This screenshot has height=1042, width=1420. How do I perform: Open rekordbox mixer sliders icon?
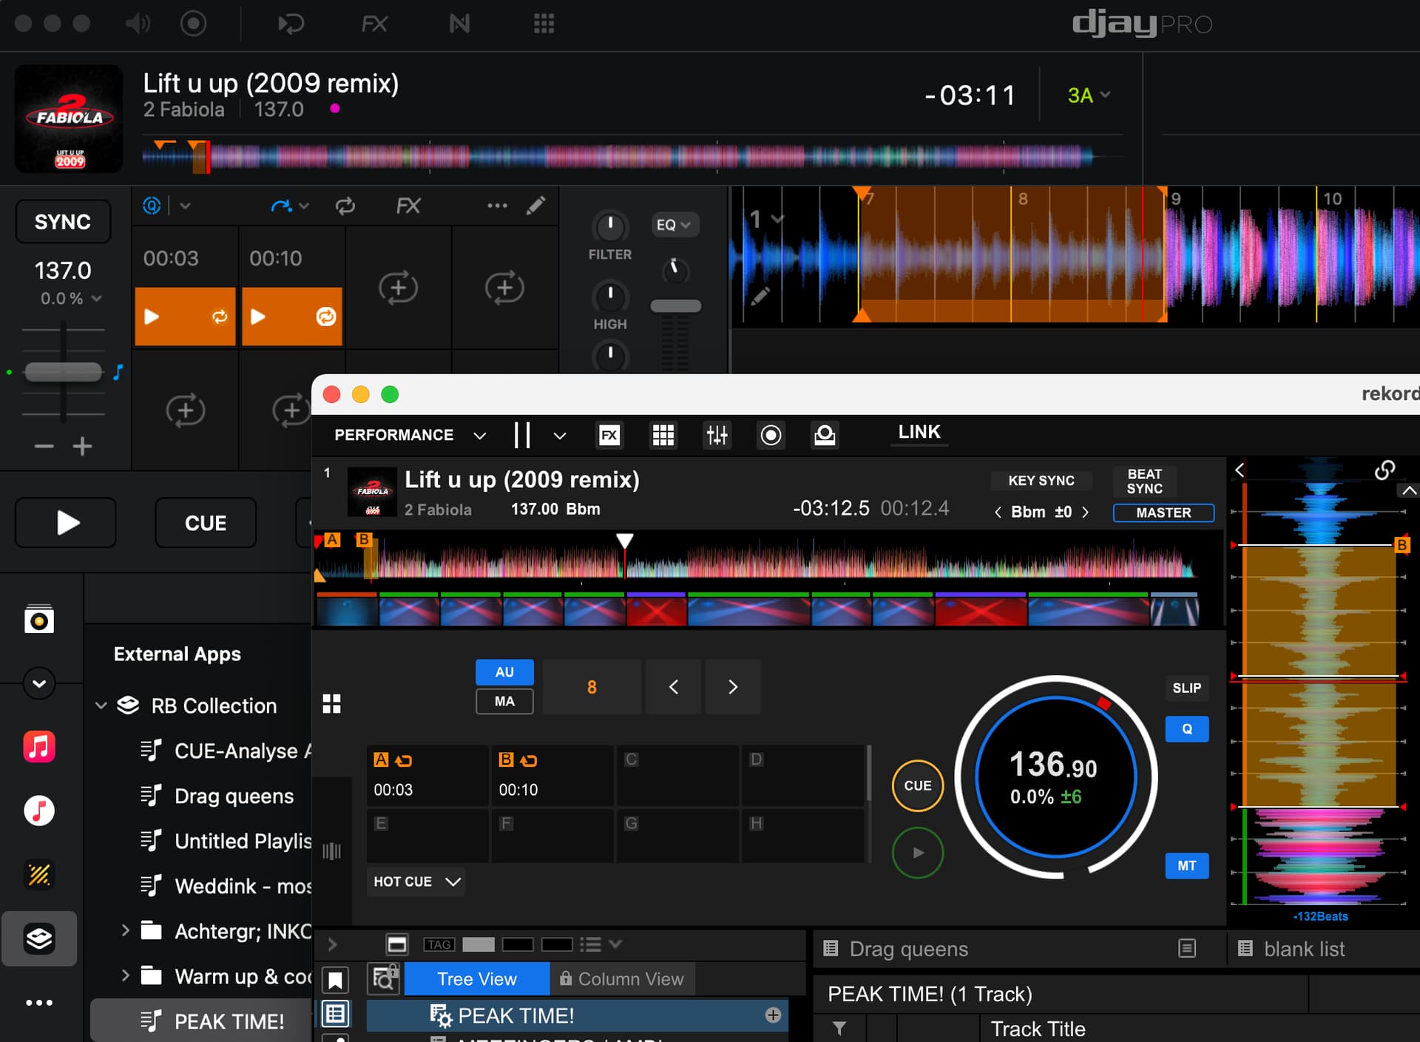point(717,435)
